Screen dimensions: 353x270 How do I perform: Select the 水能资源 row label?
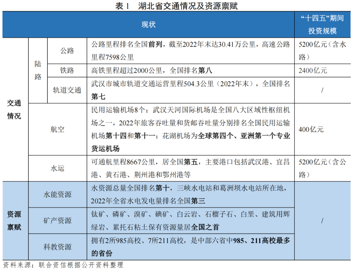pos(58,195)
